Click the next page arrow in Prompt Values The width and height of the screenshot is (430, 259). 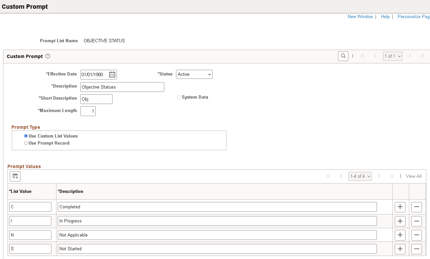point(379,176)
